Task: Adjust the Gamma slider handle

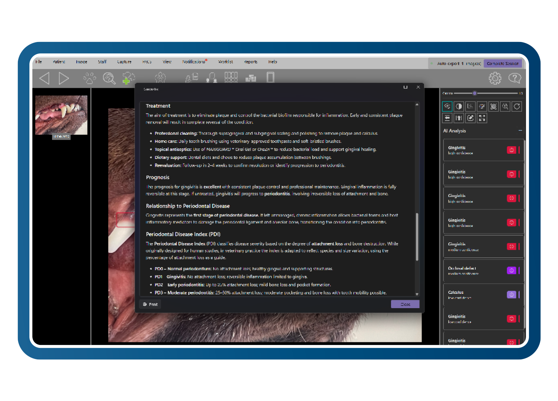Action: click(x=475, y=93)
